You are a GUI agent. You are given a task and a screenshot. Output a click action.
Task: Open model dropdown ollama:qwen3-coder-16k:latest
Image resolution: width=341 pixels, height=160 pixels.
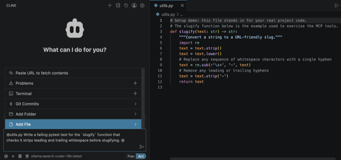click(56, 156)
